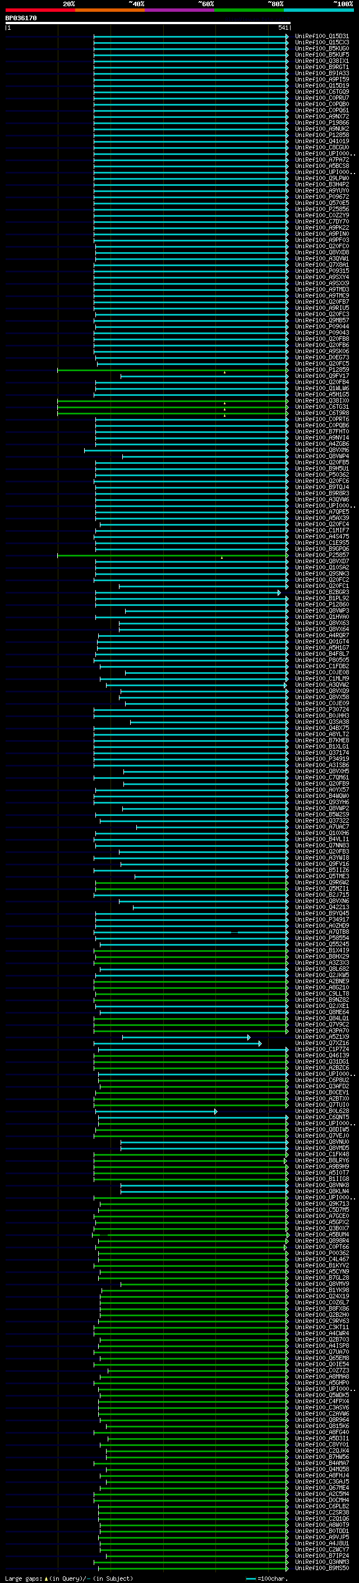
Task: Select hit label UniRef100_B3H4P2
Action: (321, 184)
